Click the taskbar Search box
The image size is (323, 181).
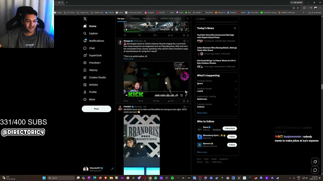pyautogui.click(x=61, y=178)
